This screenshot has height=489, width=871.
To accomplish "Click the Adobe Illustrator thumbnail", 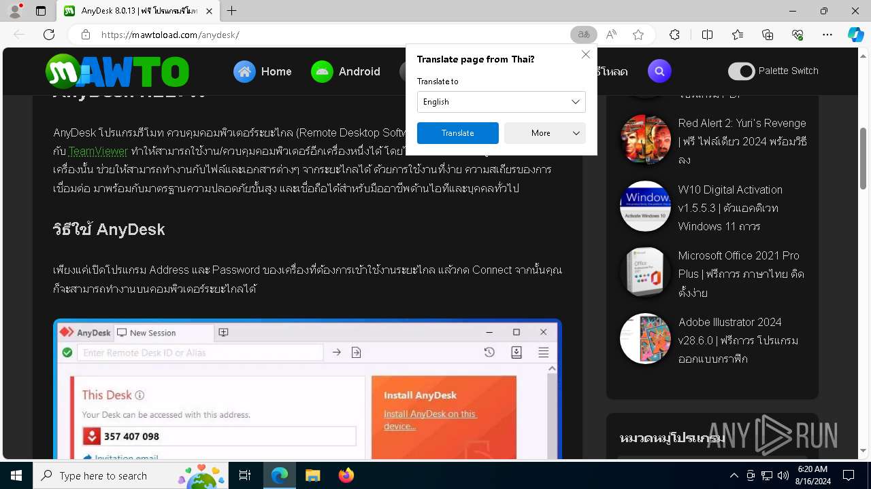I will 646,338.
